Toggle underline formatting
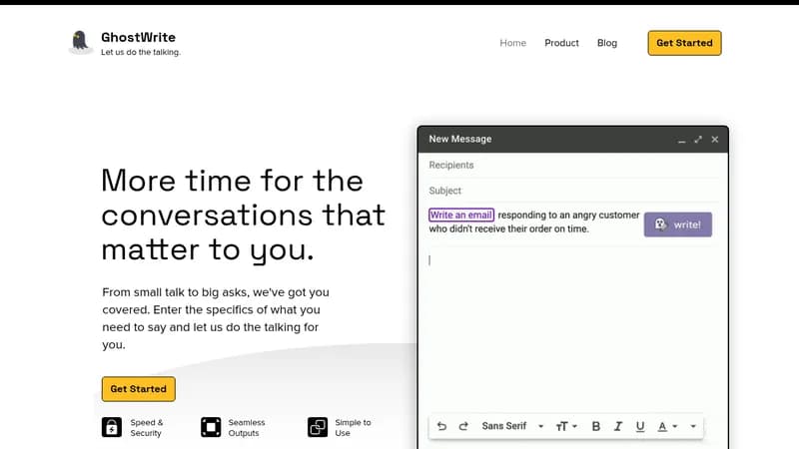Viewport: 799px width, 449px height. [640, 426]
